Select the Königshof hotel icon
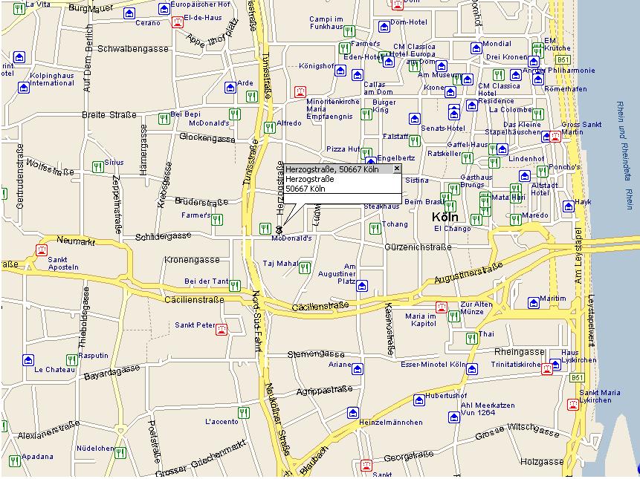This screenshot has width=640, height=479. pos(340,70)
